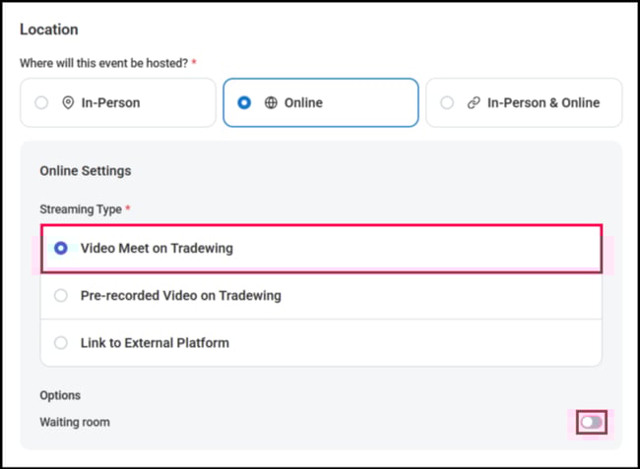Click the "Location" section heading
Screen dimensions: 640x469
click(49, 30)
